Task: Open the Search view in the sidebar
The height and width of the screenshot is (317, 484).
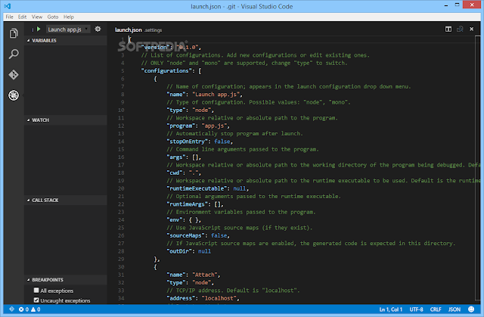Action: [x=14, y=54]
